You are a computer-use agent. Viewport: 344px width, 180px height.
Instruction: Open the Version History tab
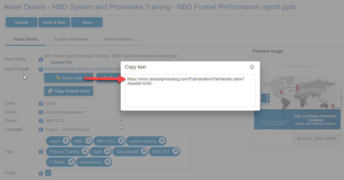[118, 39]
